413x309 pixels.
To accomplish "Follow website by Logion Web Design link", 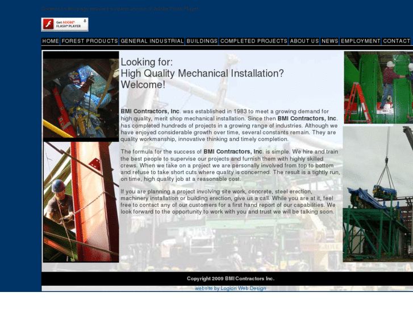I will tap(231, 288).
